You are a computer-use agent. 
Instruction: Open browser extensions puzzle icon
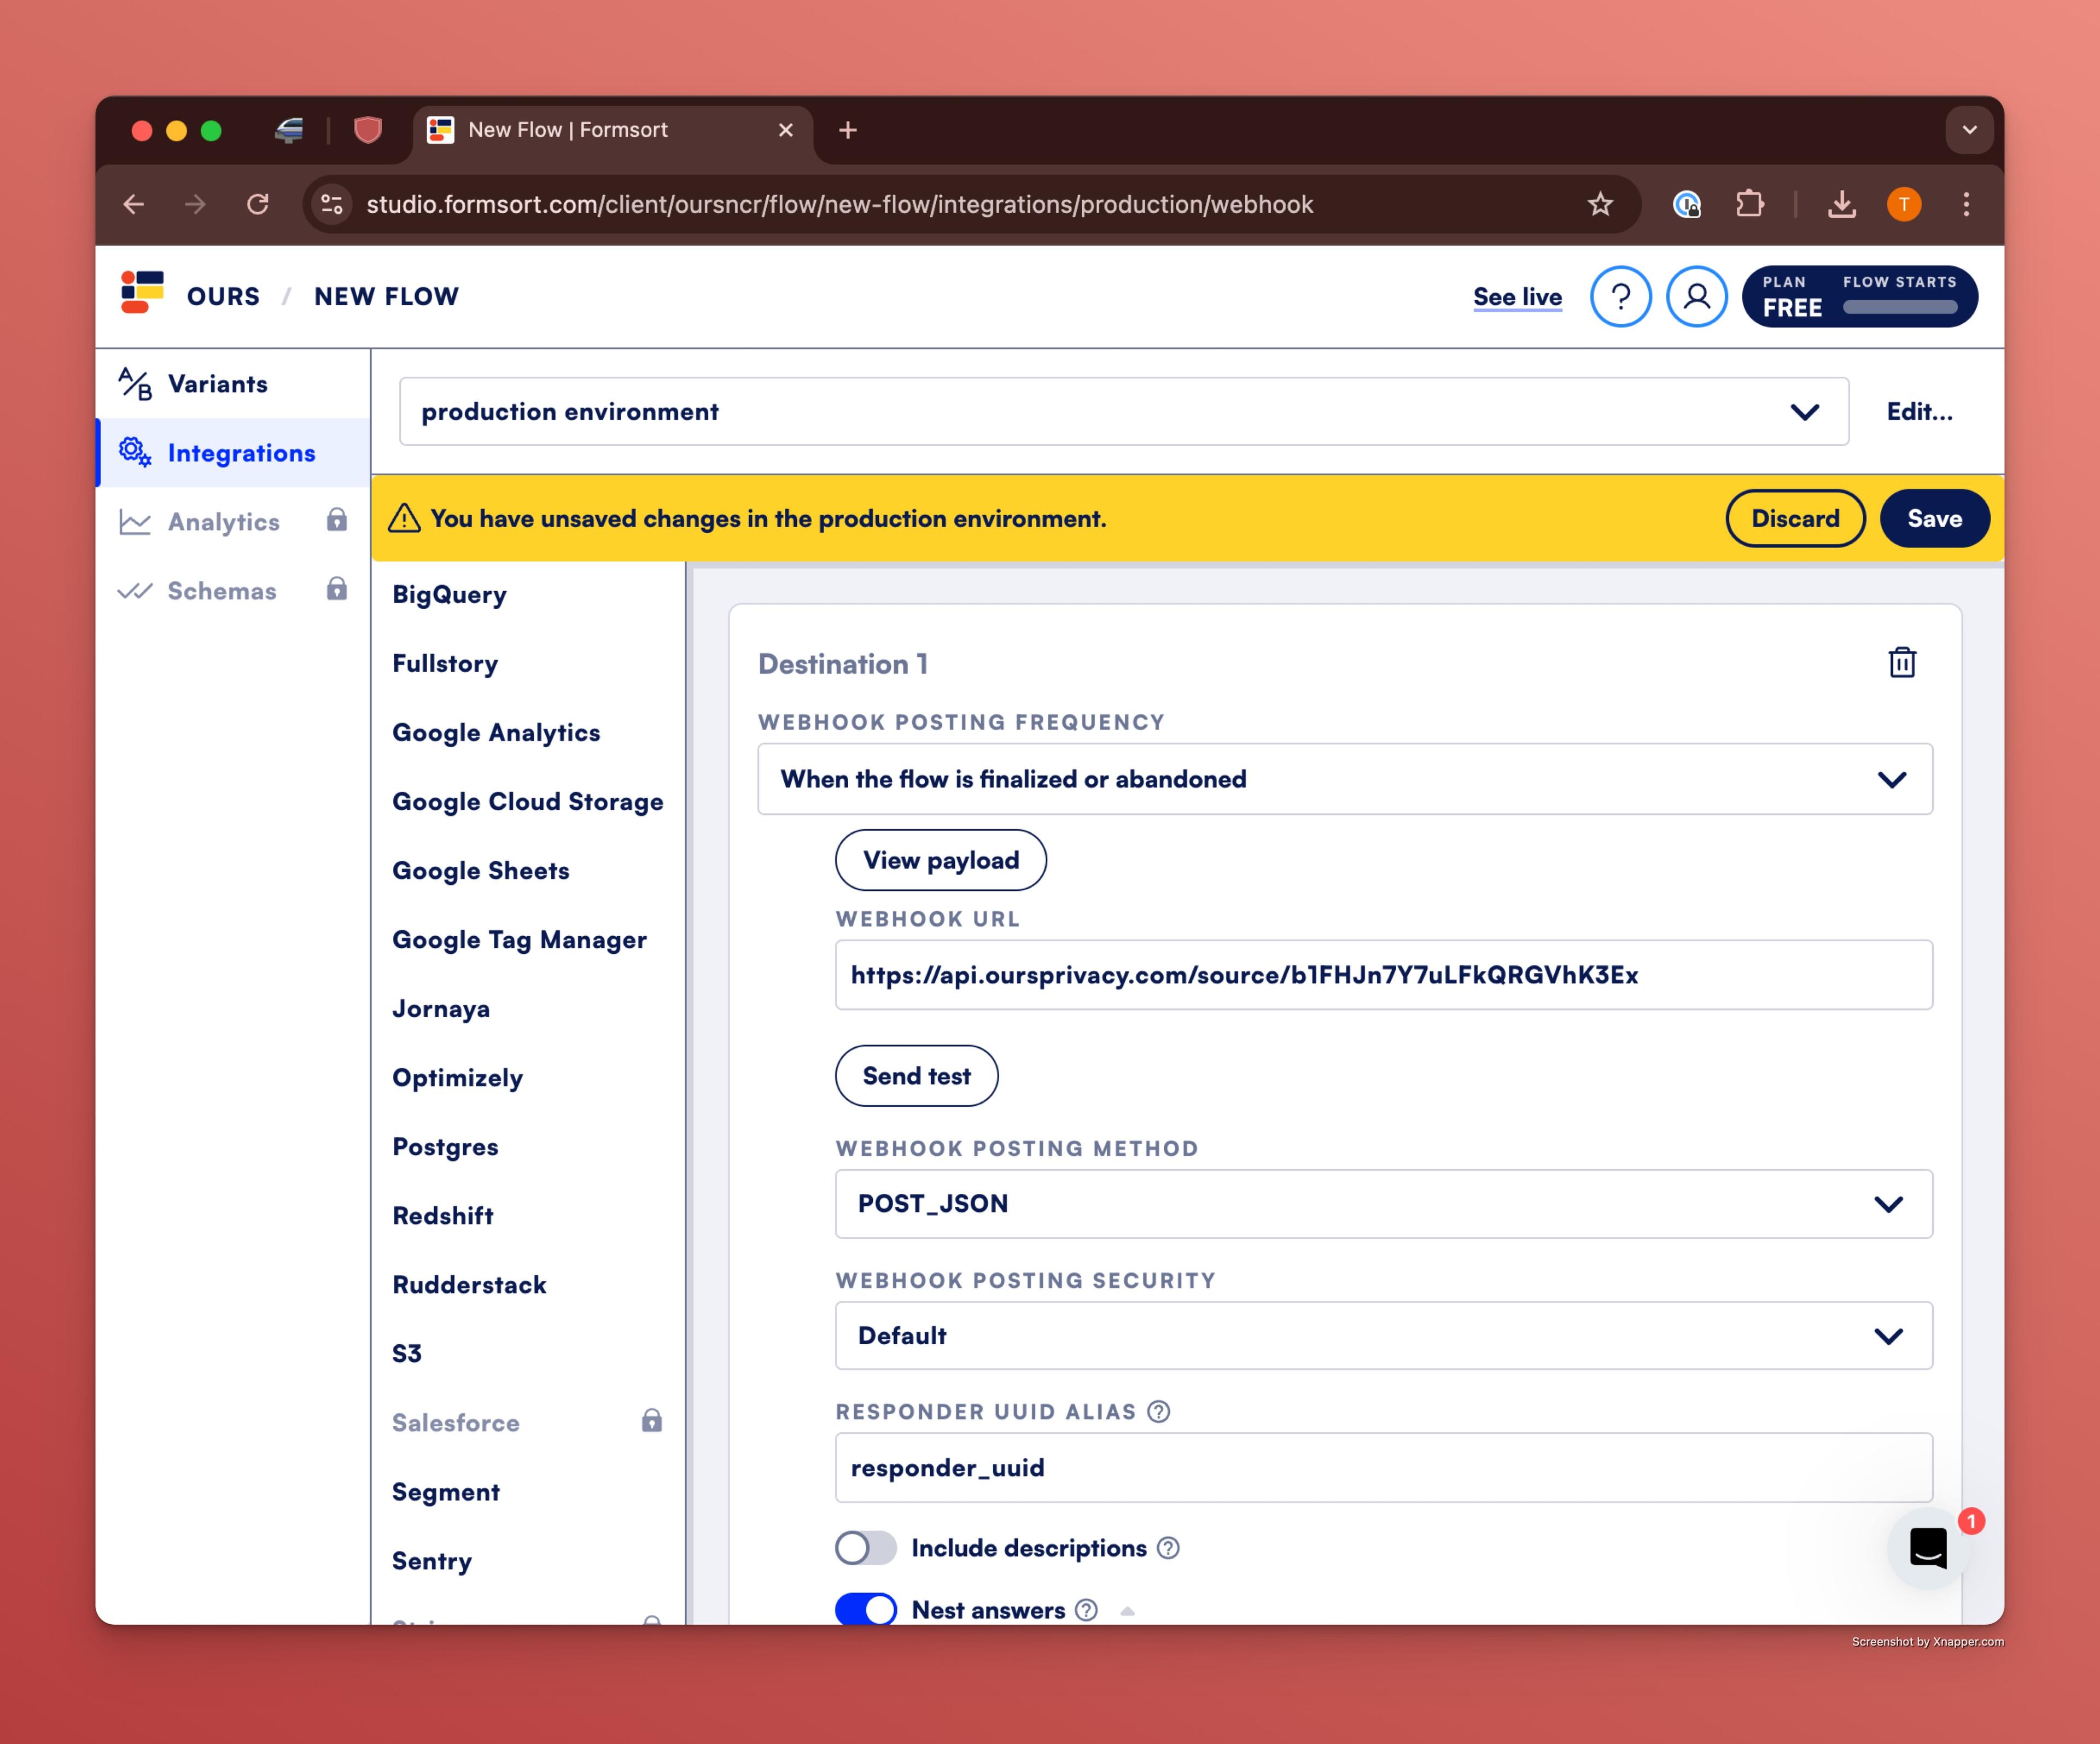[x=1749, y=205]
